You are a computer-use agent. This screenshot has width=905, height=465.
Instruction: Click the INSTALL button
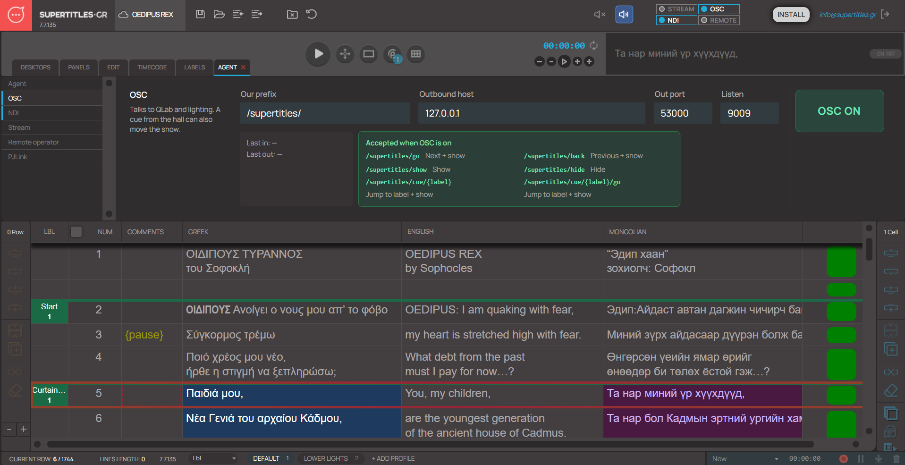[791, 15]
